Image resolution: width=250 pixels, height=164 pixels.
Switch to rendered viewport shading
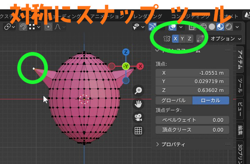click(x=229, y=27)
